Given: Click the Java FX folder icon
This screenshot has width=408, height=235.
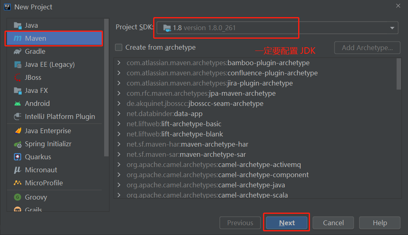Looking at the screenshot, I should 18,90.
